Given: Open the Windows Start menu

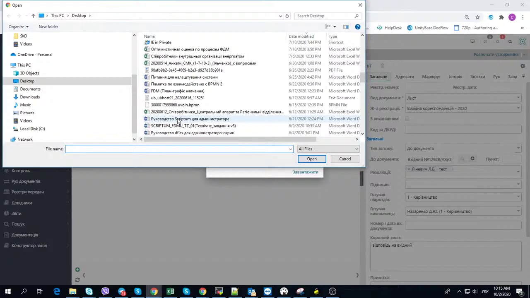Looking at the screenshot, I should (x=8, y=291).
